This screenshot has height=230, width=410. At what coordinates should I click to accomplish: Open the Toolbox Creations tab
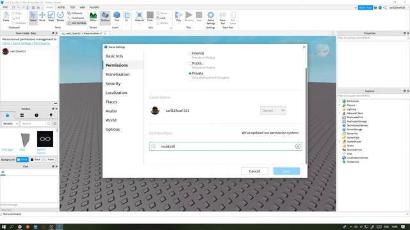51,115
